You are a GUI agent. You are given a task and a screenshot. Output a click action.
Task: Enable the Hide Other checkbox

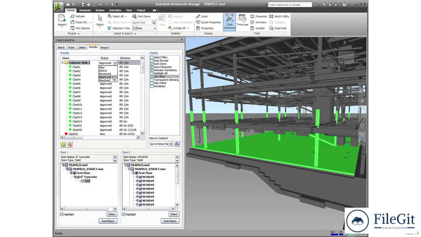pos(152,83)
